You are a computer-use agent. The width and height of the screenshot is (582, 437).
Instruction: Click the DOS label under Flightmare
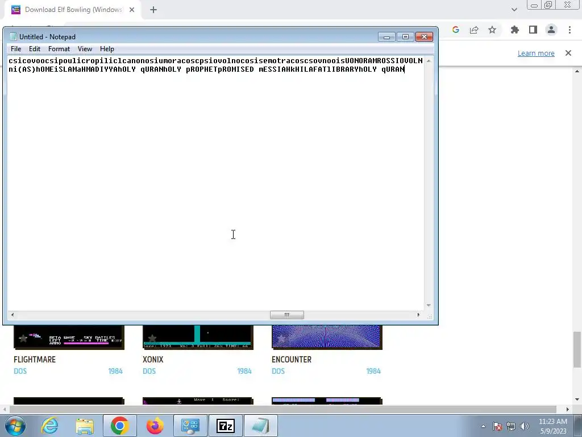tap(20, 371)
